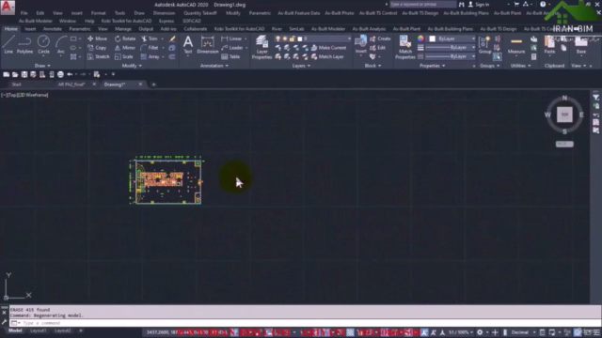Click the Sign In link
The width and height of the screenshot is (602, 338).
pos(479,5)
